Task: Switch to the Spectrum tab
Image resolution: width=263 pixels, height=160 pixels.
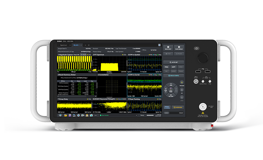Action: [x=64, y=45]
